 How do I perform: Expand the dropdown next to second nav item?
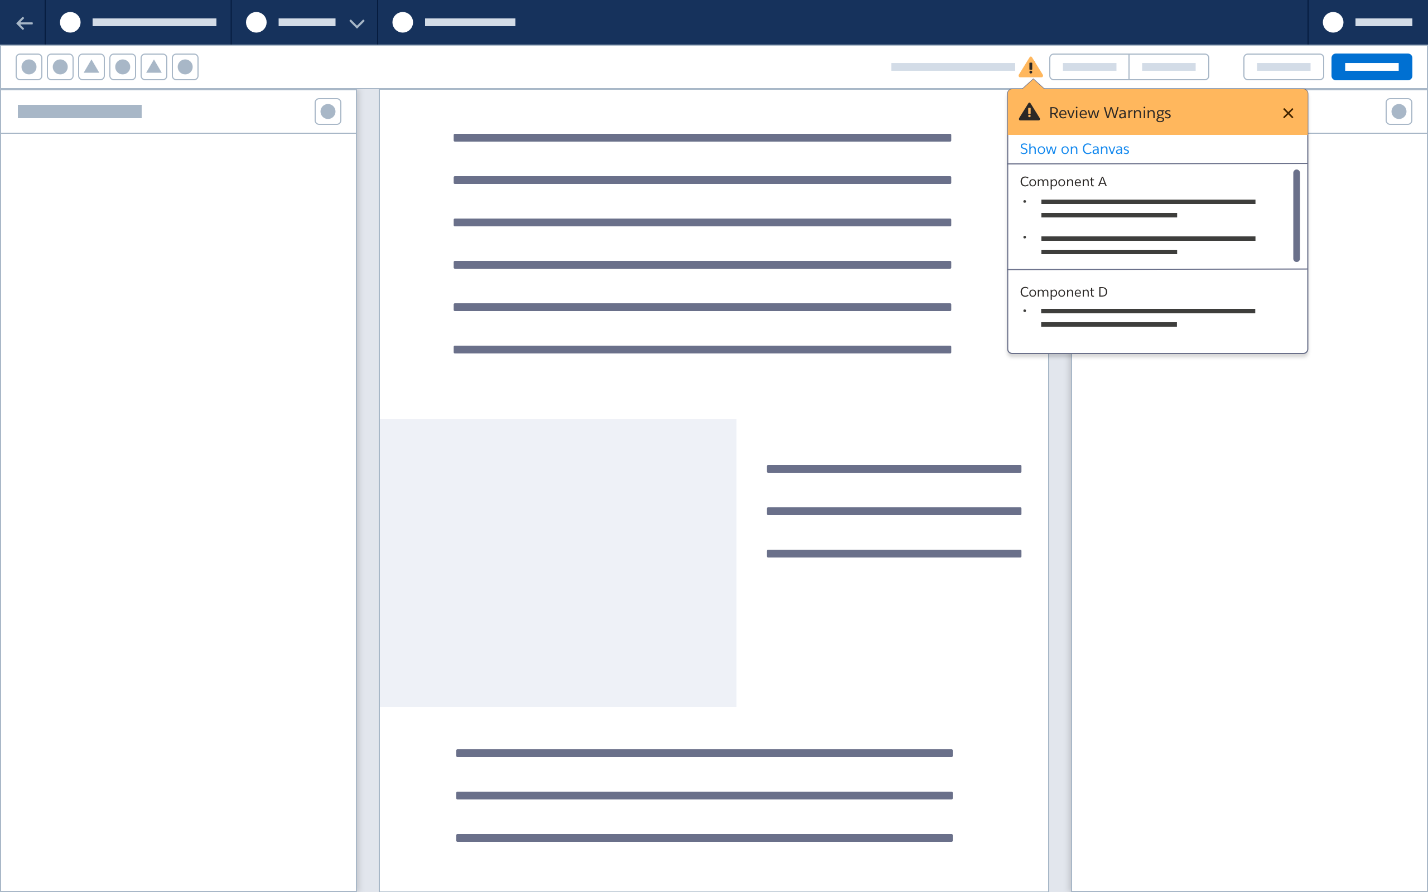point(358,23)
